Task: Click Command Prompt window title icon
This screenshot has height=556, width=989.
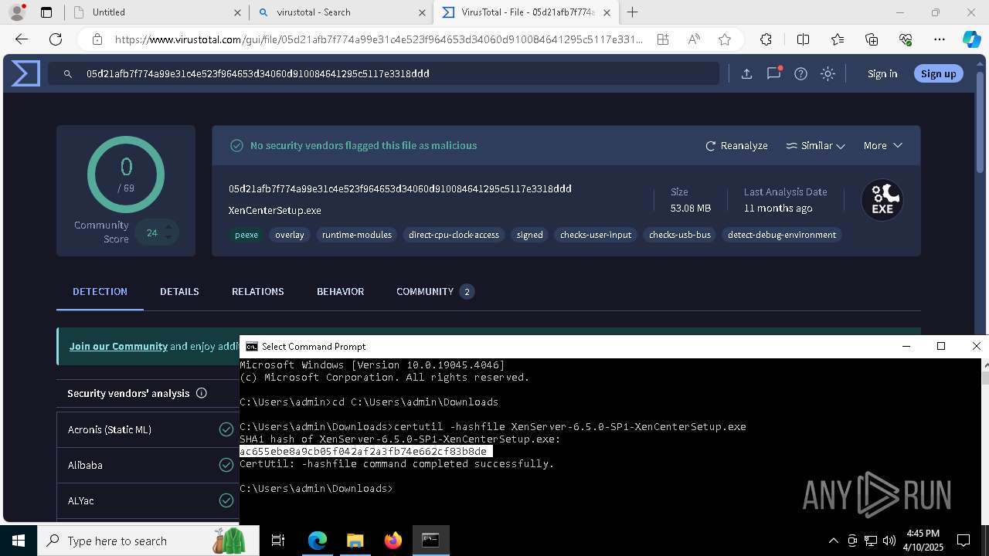Action: click(251, 347)
